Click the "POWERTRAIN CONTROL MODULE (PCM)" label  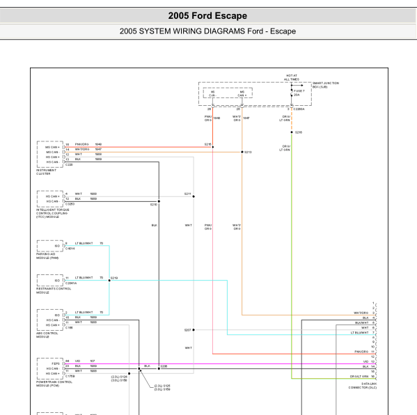coord(54,384)
